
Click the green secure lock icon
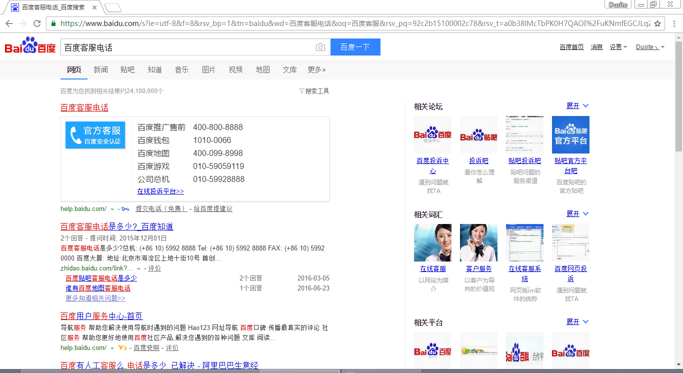pos(53,23)
